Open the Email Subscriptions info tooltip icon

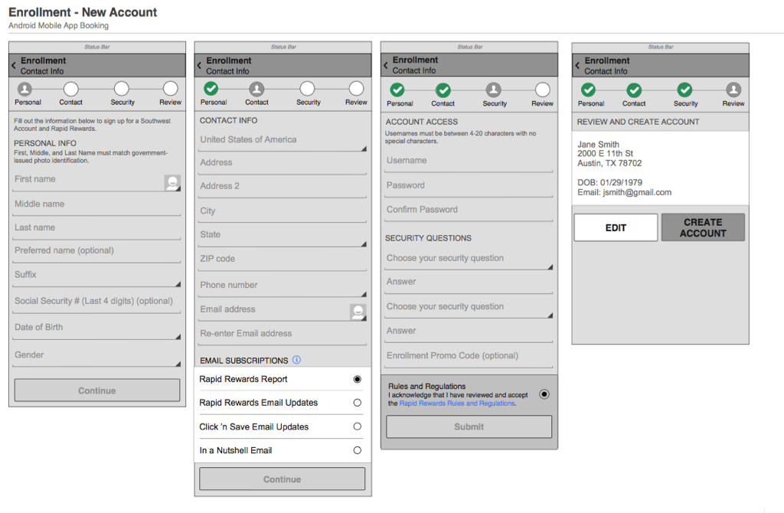(x=296, y=360)
